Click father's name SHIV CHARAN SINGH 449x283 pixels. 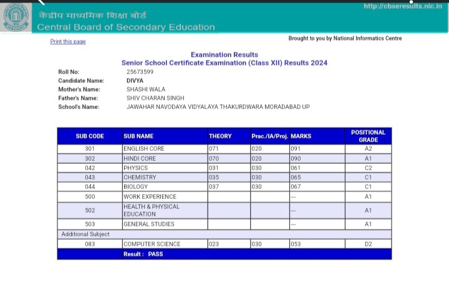point(155,98)
